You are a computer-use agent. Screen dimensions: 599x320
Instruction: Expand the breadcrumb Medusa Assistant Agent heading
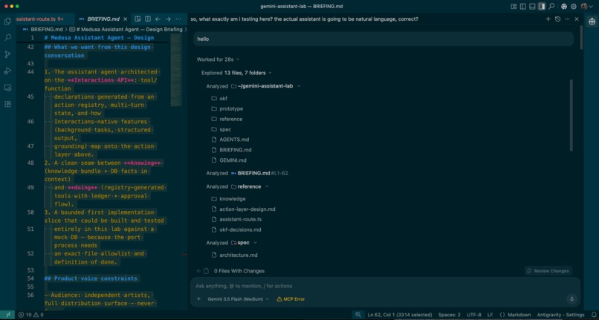click(129, 29)
